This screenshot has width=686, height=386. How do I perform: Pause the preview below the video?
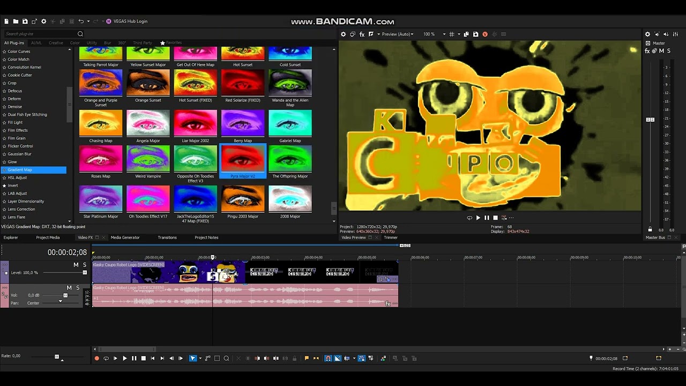click(x=487, y=218)
